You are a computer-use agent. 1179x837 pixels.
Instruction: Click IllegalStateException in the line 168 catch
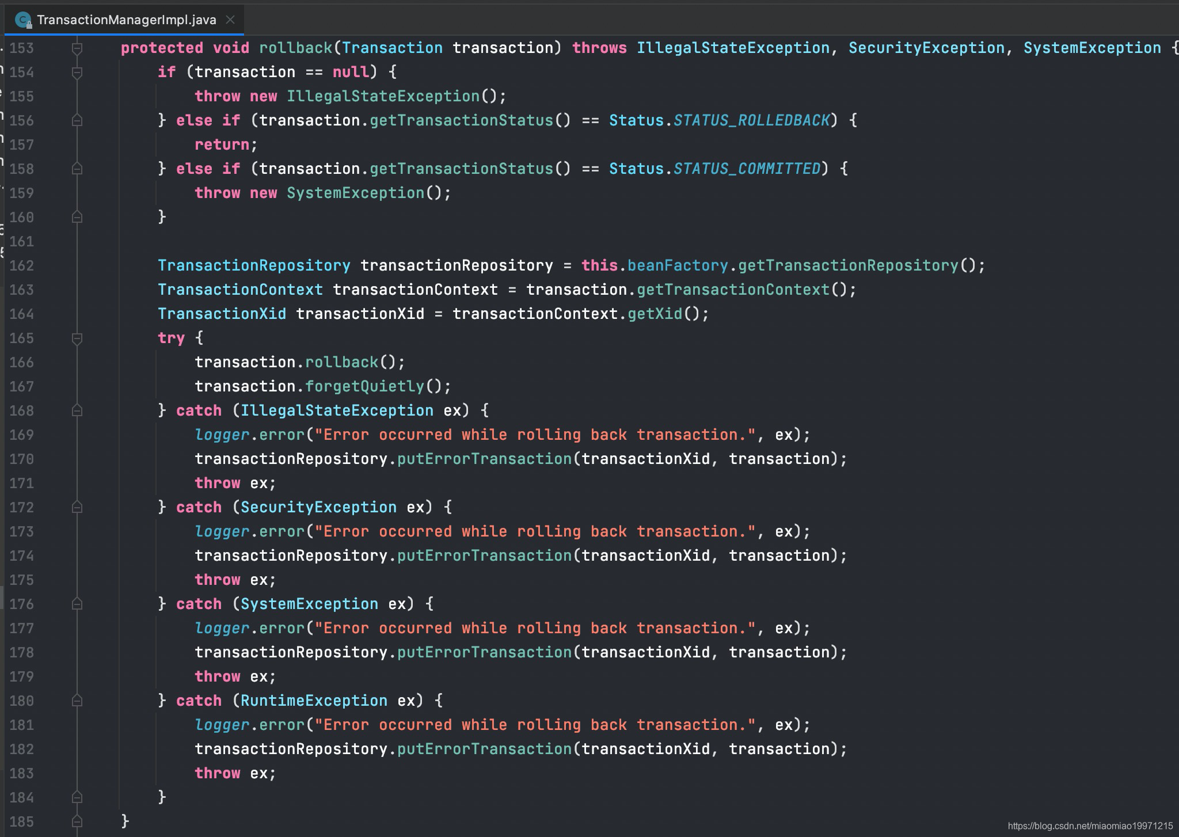[x=337, y=410]
